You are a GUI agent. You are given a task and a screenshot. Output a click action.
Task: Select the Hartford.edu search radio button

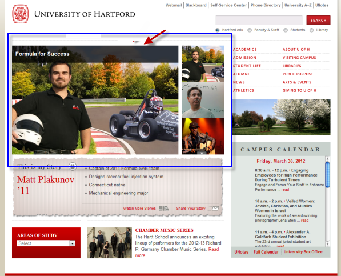pyautogui.click(x=217, y=30)
